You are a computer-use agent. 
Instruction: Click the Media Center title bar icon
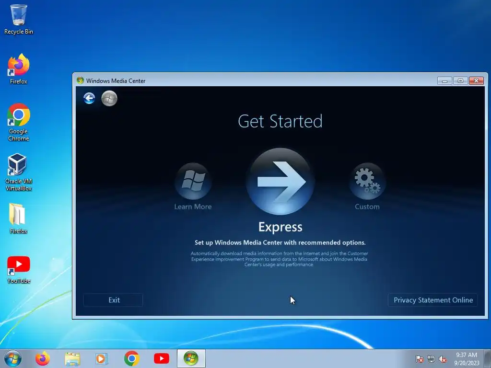(x=80, y=80)
